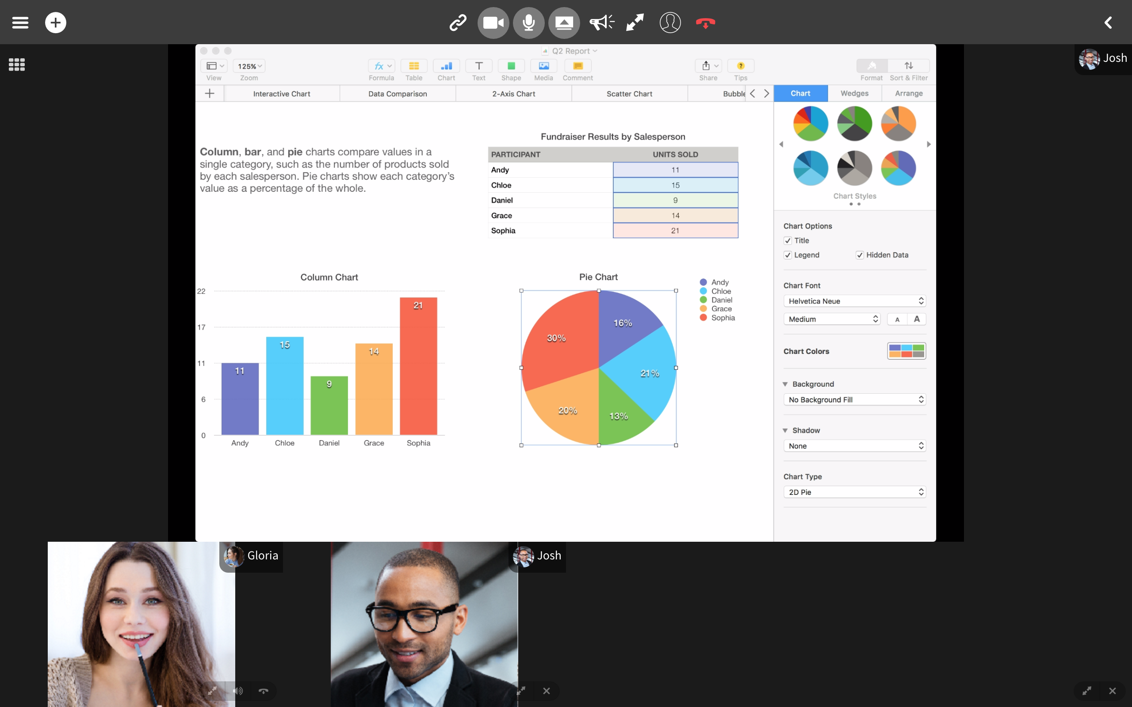Viewport: 1132px width, 707px height.
Task: Uncheck the Title chart option
Action: (x=788, y=240)
